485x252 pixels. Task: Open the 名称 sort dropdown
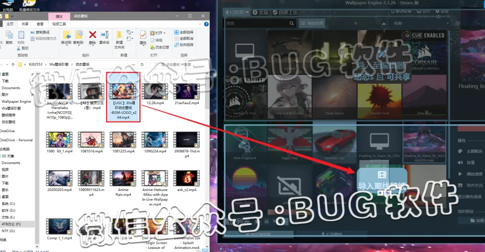coord(421,23)
